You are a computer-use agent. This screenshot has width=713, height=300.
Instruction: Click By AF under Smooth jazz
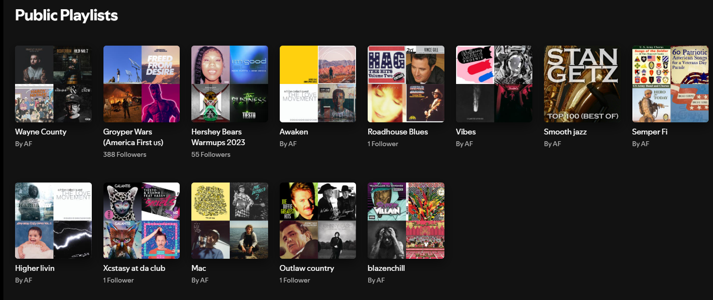tap(553, 144)
